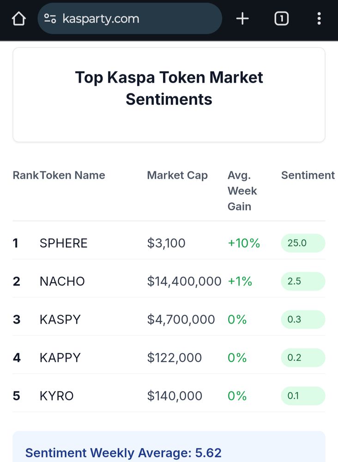Screen dimensions: 338x462
Task: Click the Sentiment Weekly Average text
Action: pos(123,452)
